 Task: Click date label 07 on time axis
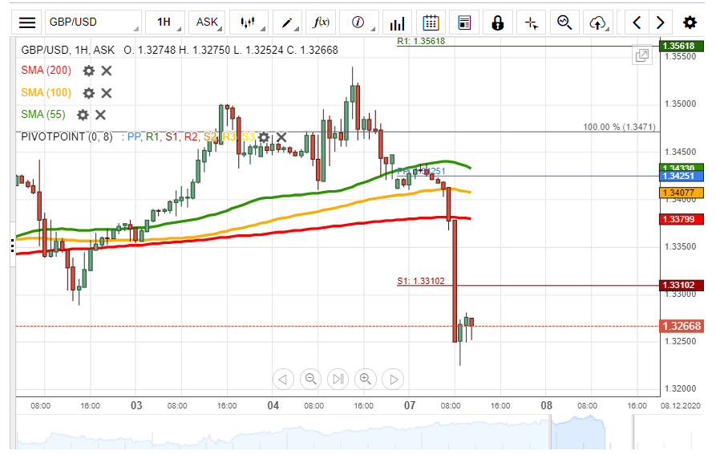click(x=410, y=406)
